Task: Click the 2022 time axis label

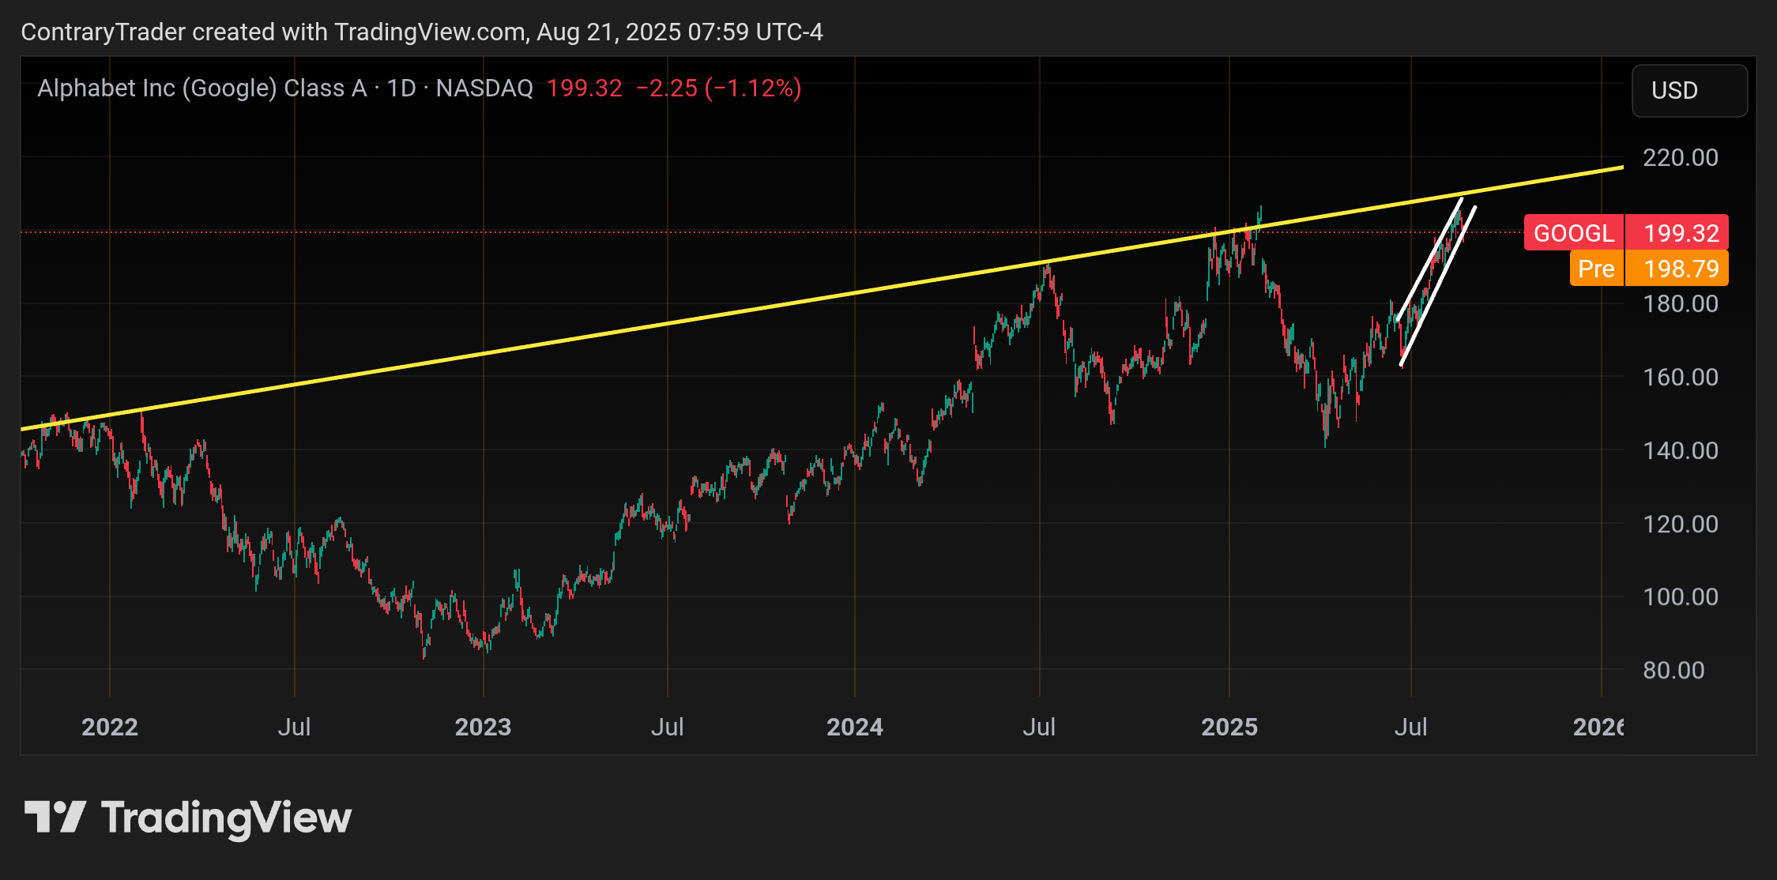Action: point(110,727)
